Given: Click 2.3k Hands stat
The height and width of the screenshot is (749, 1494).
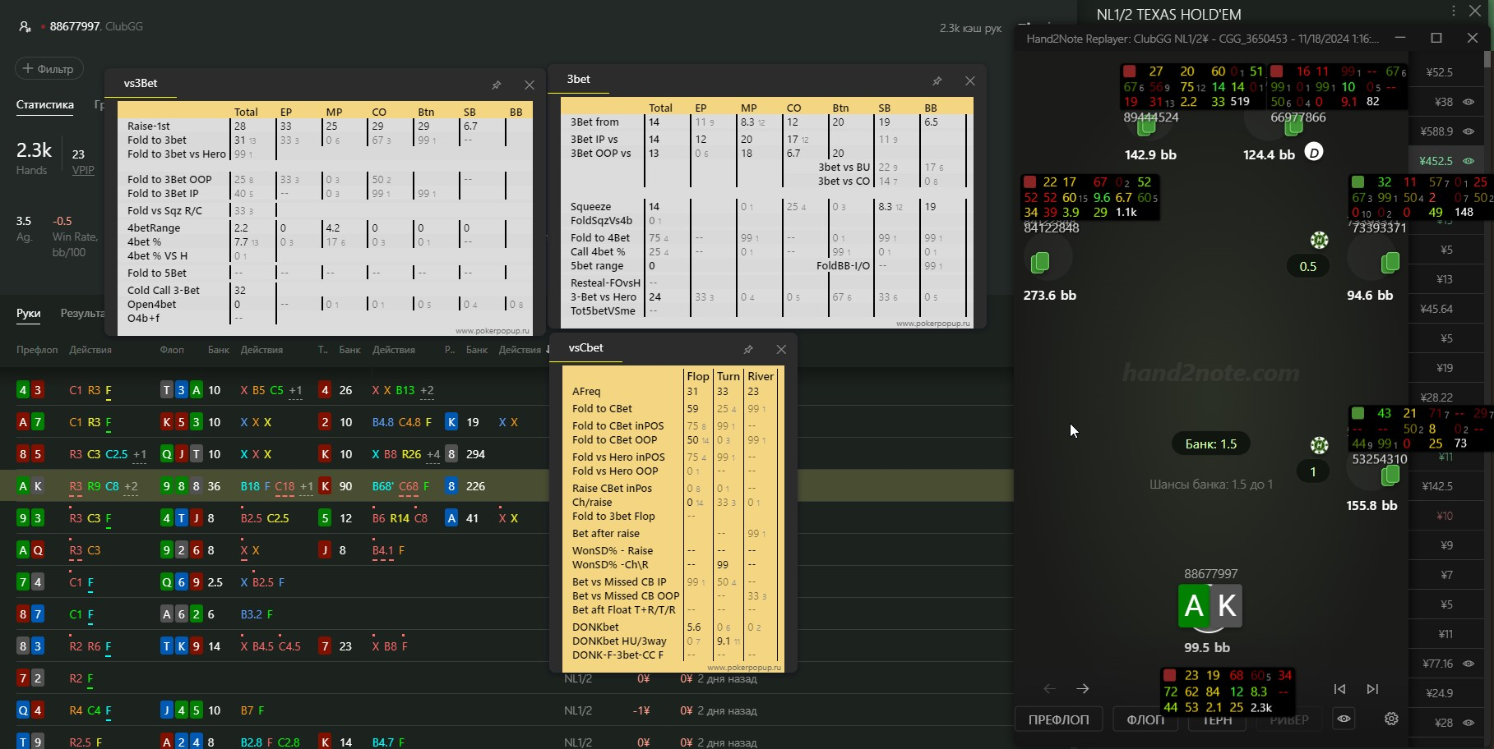Looking at the screenshot, I should [x=34, y=158].
